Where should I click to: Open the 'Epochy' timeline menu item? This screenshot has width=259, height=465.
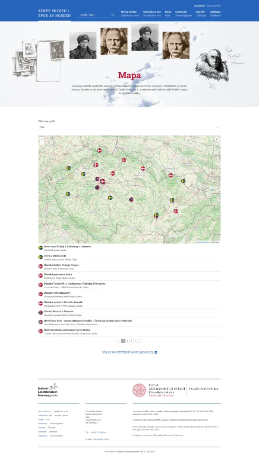coord(200,12)
